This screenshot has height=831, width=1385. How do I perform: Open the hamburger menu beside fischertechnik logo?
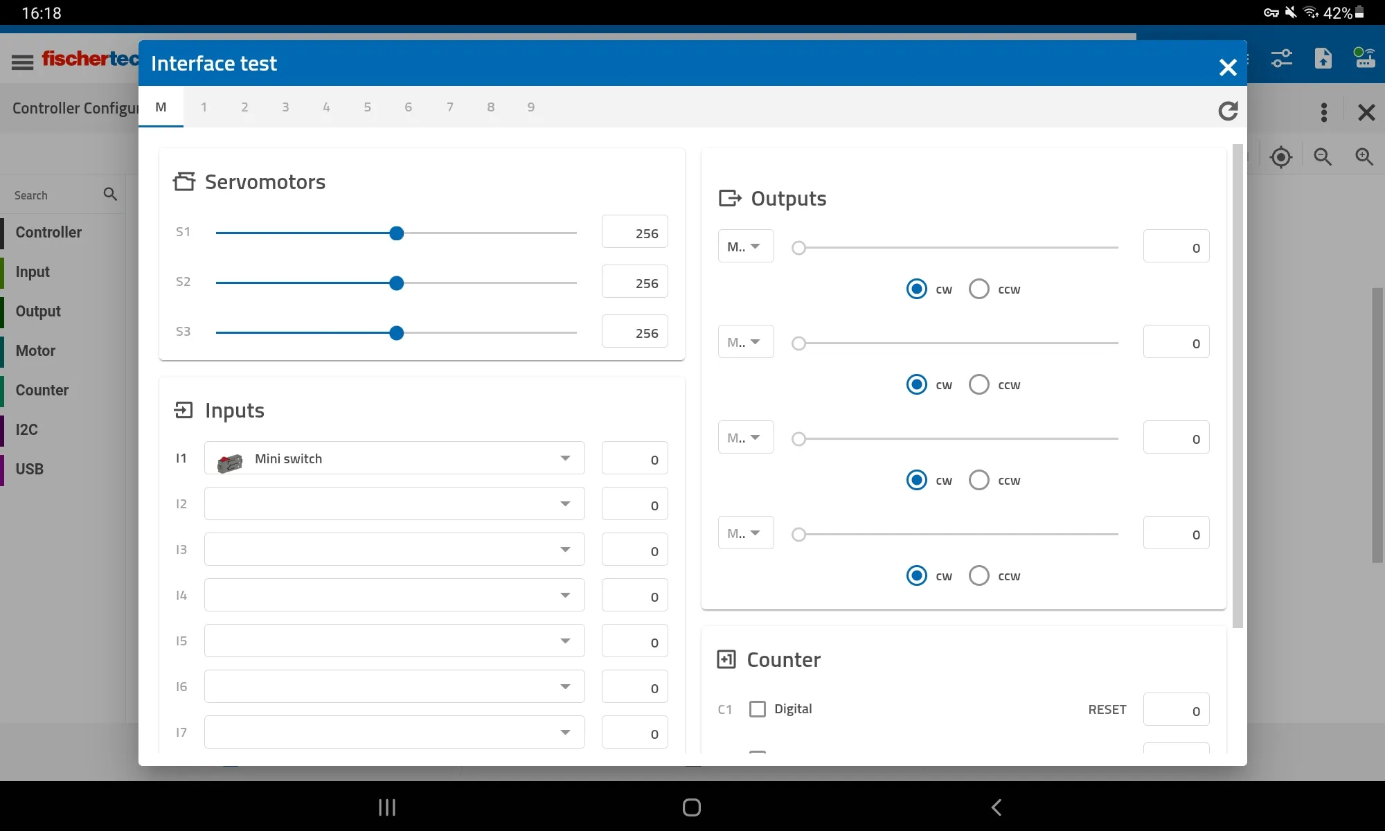[x=22, y=62]
